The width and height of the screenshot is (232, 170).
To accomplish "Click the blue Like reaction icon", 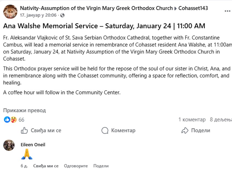I will pos(7,120).
